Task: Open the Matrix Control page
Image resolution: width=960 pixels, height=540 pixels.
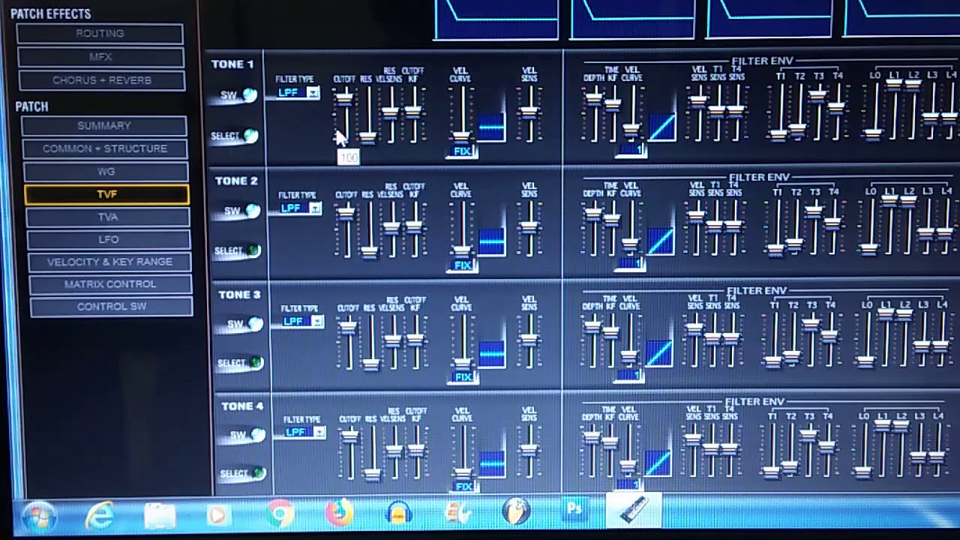Action: [x=110, y=284]
